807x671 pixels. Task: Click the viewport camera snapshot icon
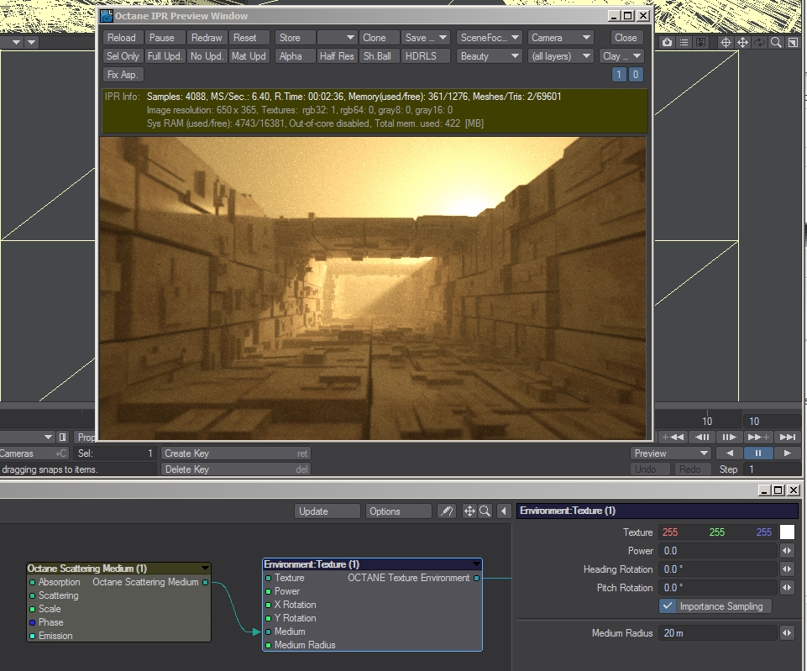667,43
